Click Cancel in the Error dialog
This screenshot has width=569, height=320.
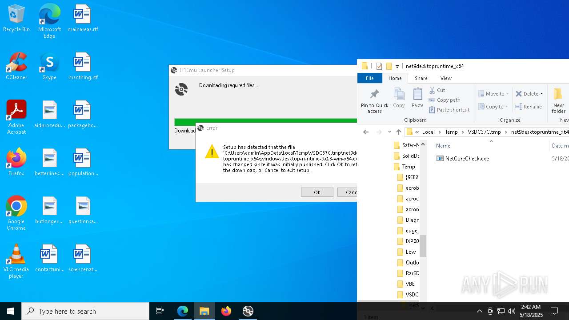[x=348, y=192]
